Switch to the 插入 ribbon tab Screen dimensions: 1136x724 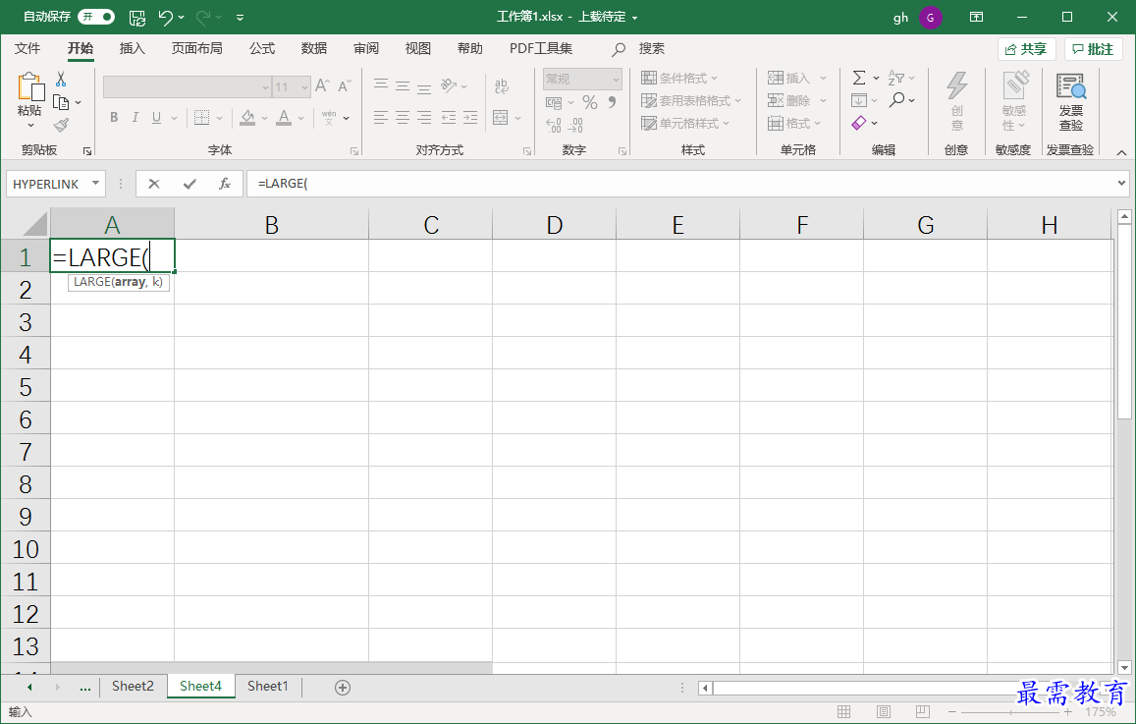[x=132, y=48]
